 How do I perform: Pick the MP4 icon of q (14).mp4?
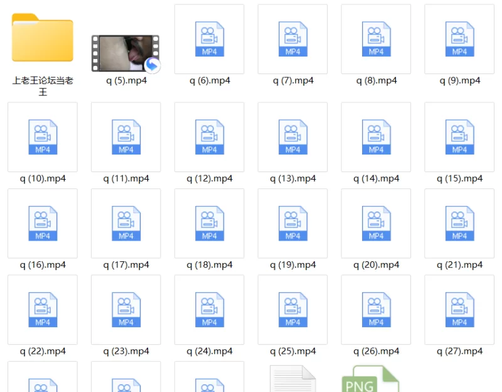[x=376, y=137]
